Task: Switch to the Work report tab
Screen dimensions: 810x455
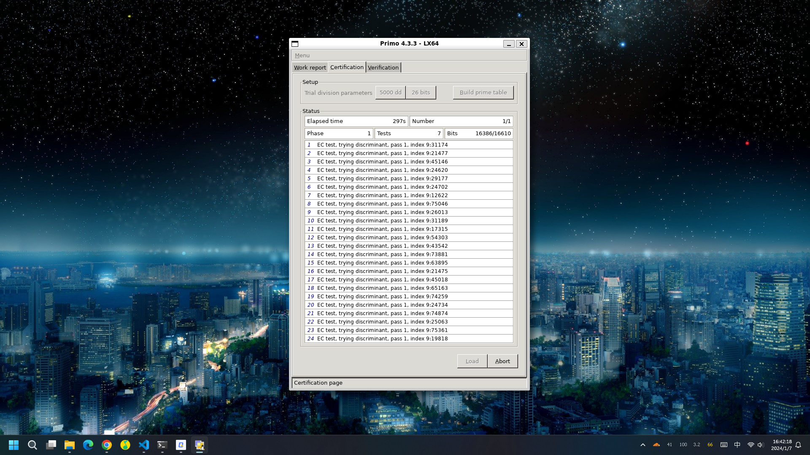Action: pos(310,67)
